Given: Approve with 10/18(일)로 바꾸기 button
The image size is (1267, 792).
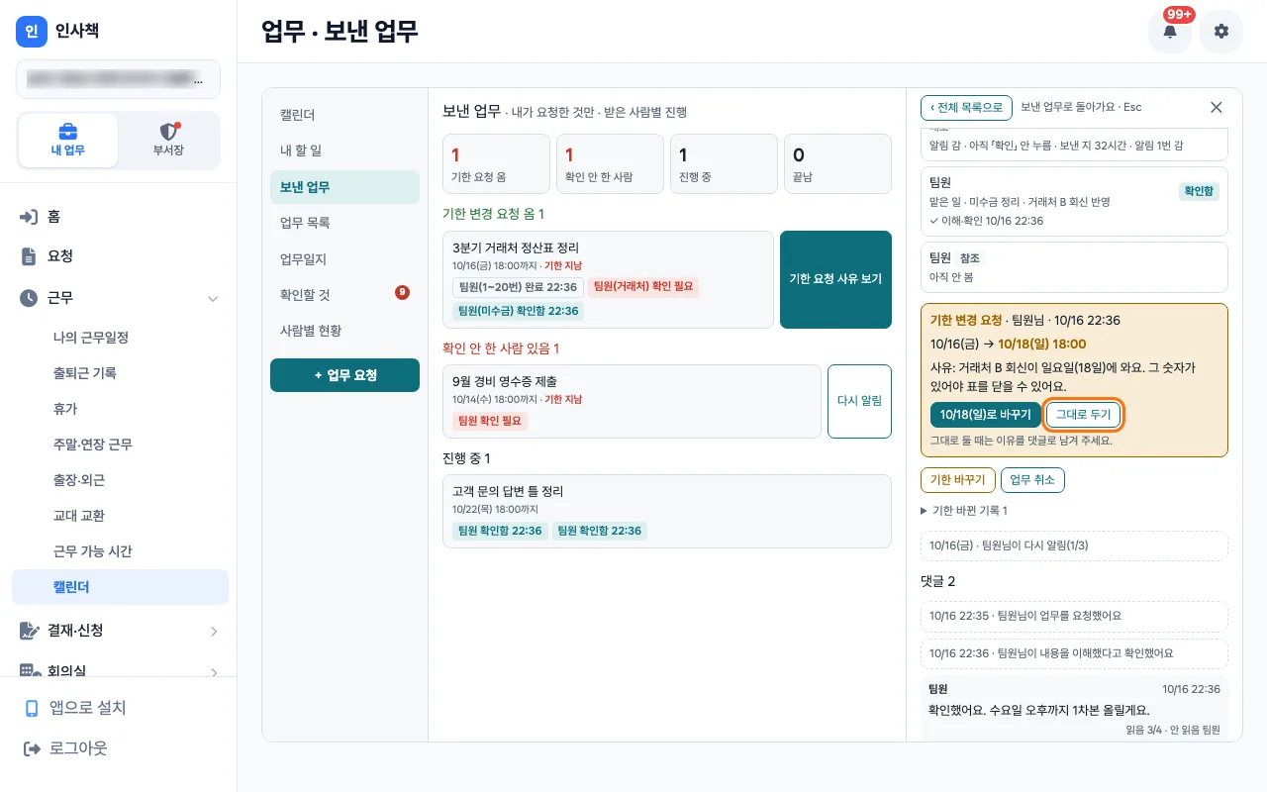Looking at the screenshot, I should 985,415.
